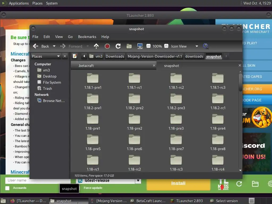The image size is (272, 204).
Task: Select the 1.18-rc2 folder
Action: (x=134, y=163)
